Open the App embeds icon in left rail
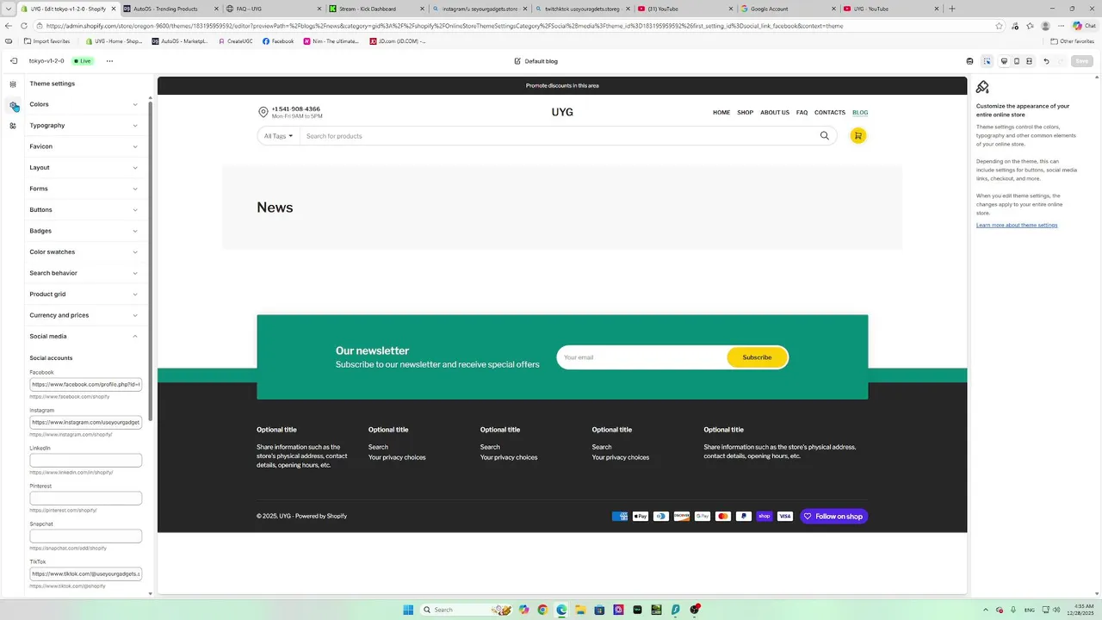 (x=13, y=126)
